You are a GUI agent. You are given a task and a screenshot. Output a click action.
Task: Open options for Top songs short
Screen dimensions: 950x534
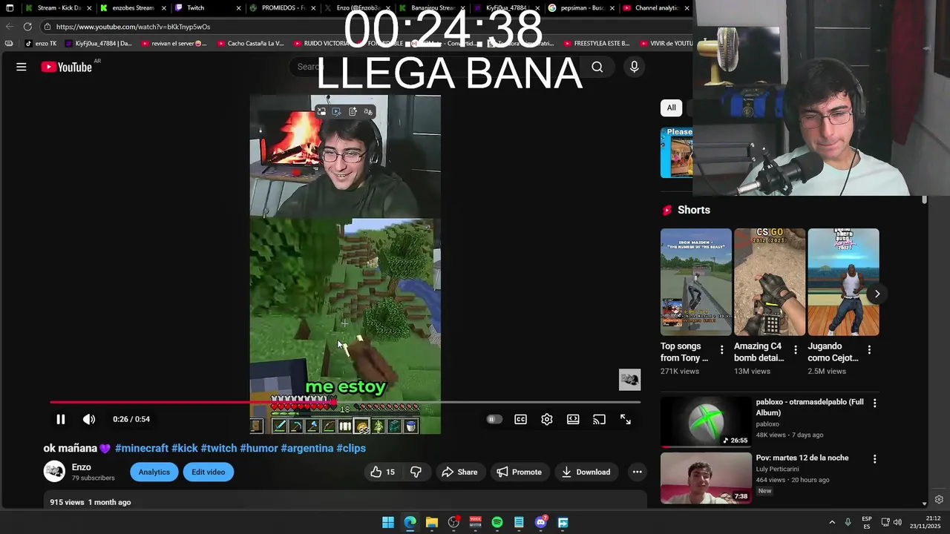pyautogui.click(x=721, y=350)
